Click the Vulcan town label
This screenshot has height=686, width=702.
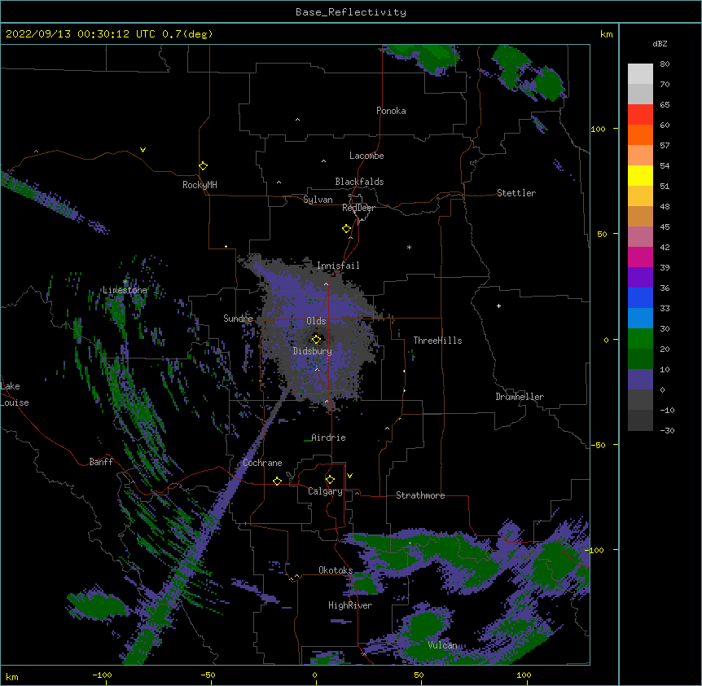tap(443, 645)
